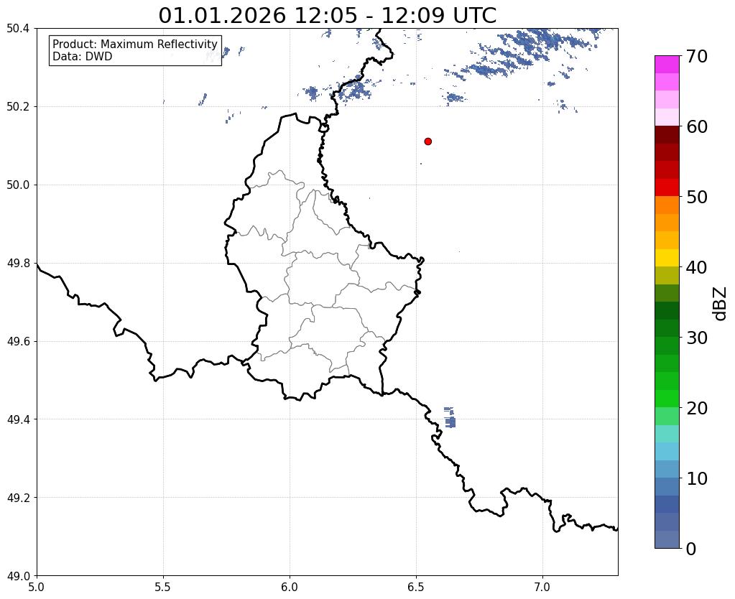Image resolution: width=735 pixels, height=599 pixels.
Task: Click the latitude label 49.4
Action: [x=18, y=419]
